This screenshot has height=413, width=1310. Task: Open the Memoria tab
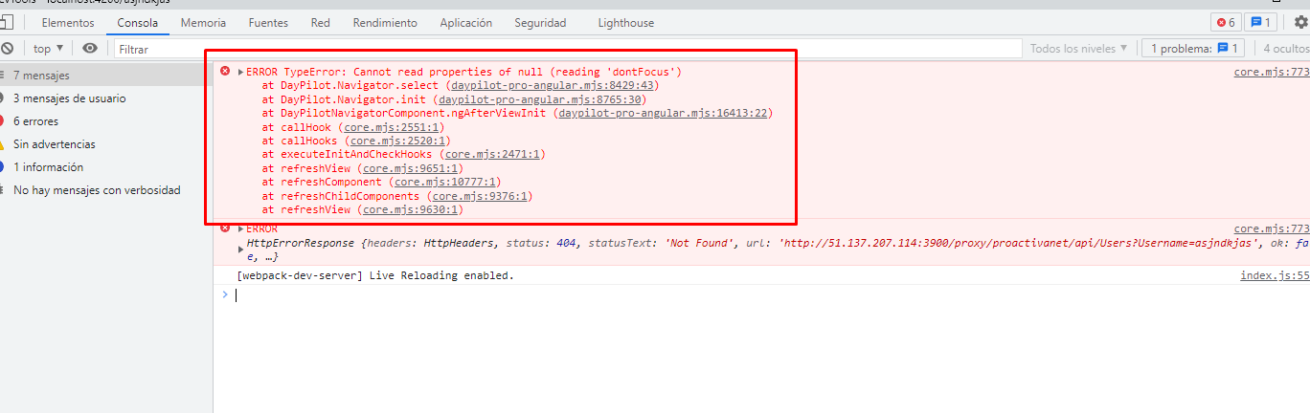pos(203,22)
